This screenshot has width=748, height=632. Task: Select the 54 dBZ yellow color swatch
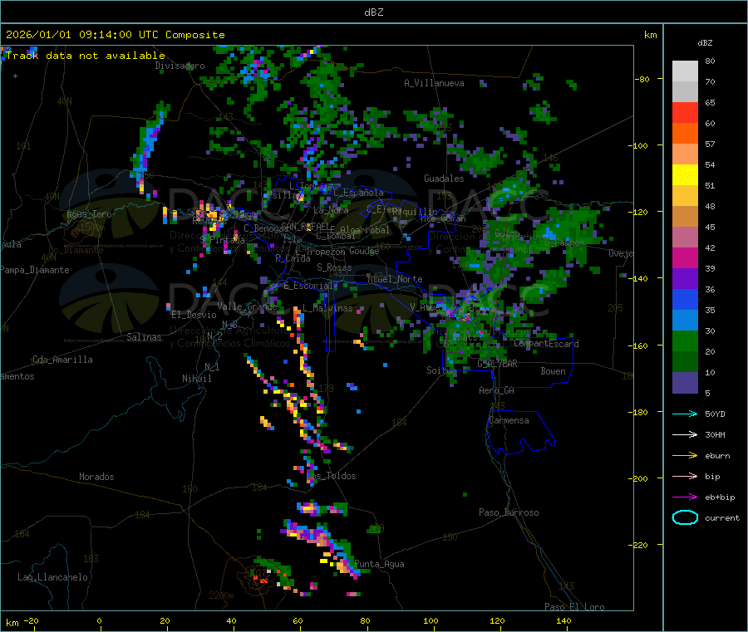[x=685, y=175]
